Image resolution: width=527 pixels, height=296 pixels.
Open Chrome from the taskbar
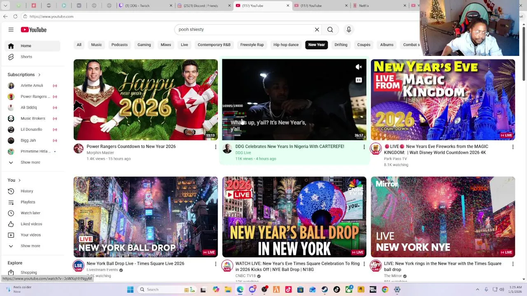click(x=385, y=289)
